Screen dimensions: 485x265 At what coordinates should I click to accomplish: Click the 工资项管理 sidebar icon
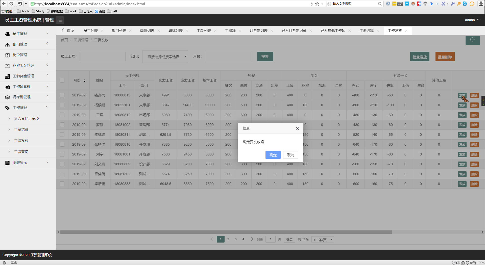pos(8,87)
